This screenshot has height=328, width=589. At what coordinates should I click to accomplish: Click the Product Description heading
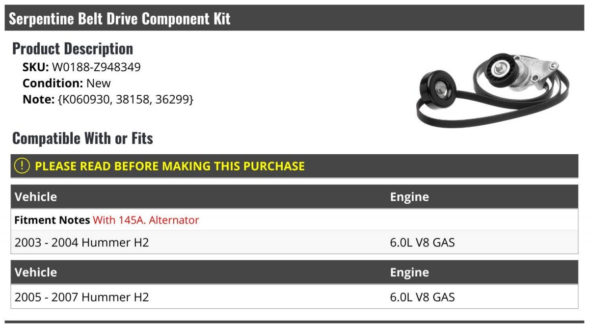point(73,49)
